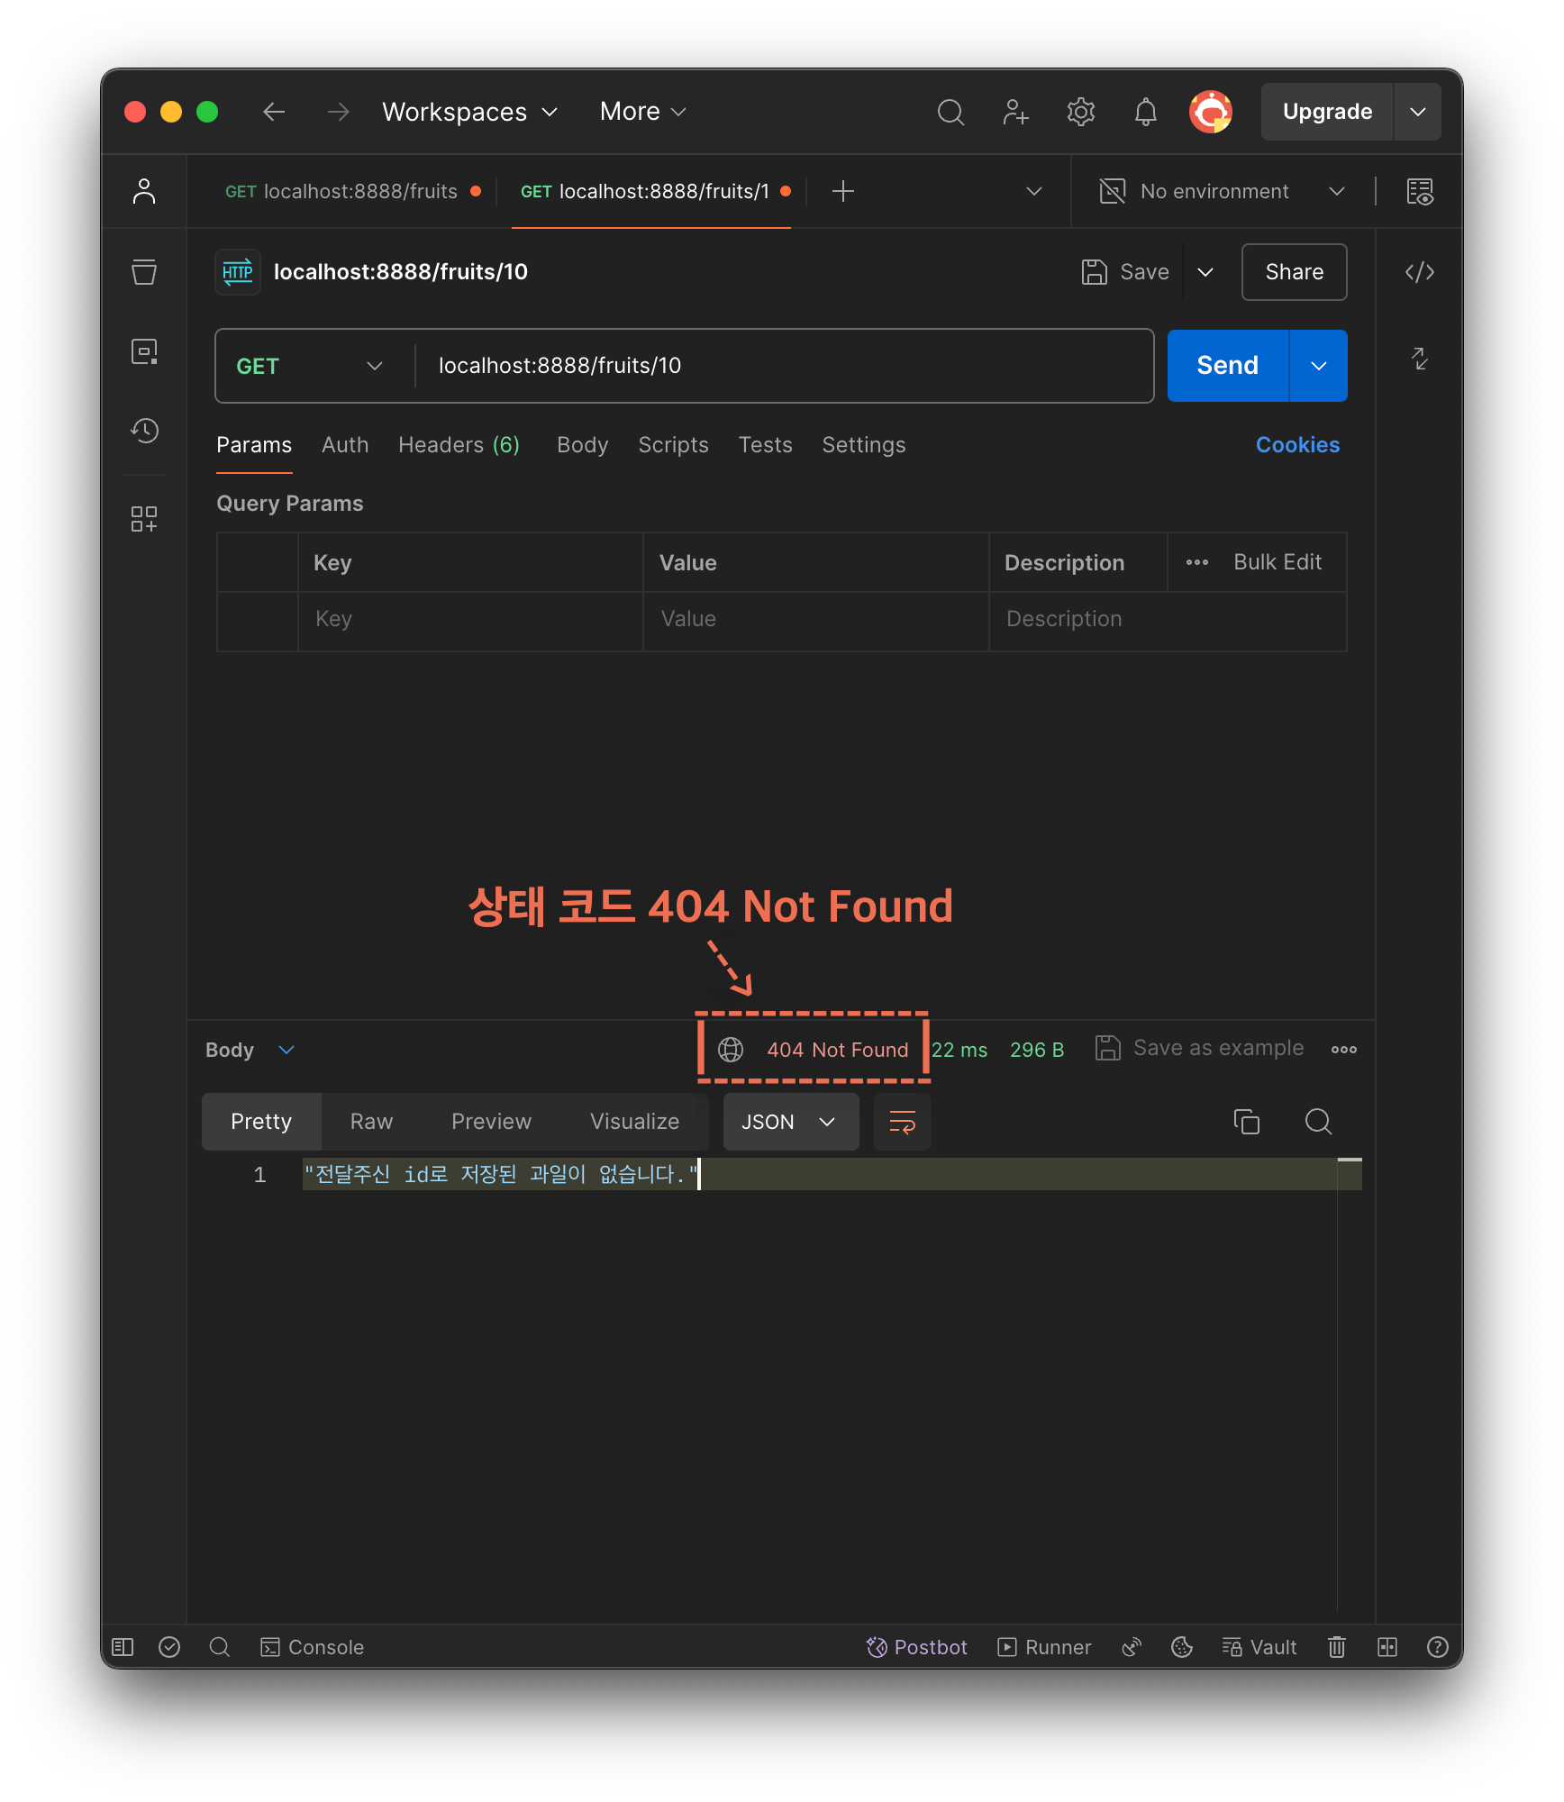The height and width of the screenshot is (1802, 1564).
Task: Open the help question mark icon
Action: (x=1438, y=1647)
